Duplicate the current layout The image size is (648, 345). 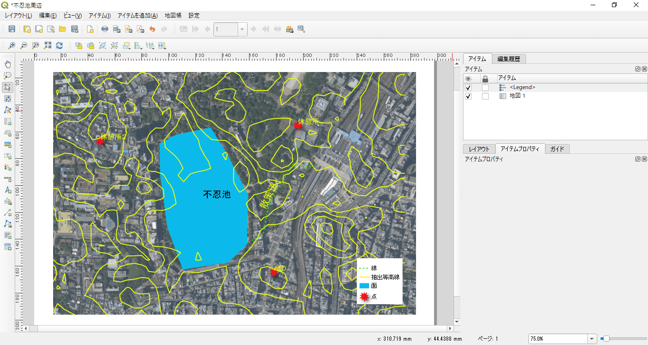point(39,29)
